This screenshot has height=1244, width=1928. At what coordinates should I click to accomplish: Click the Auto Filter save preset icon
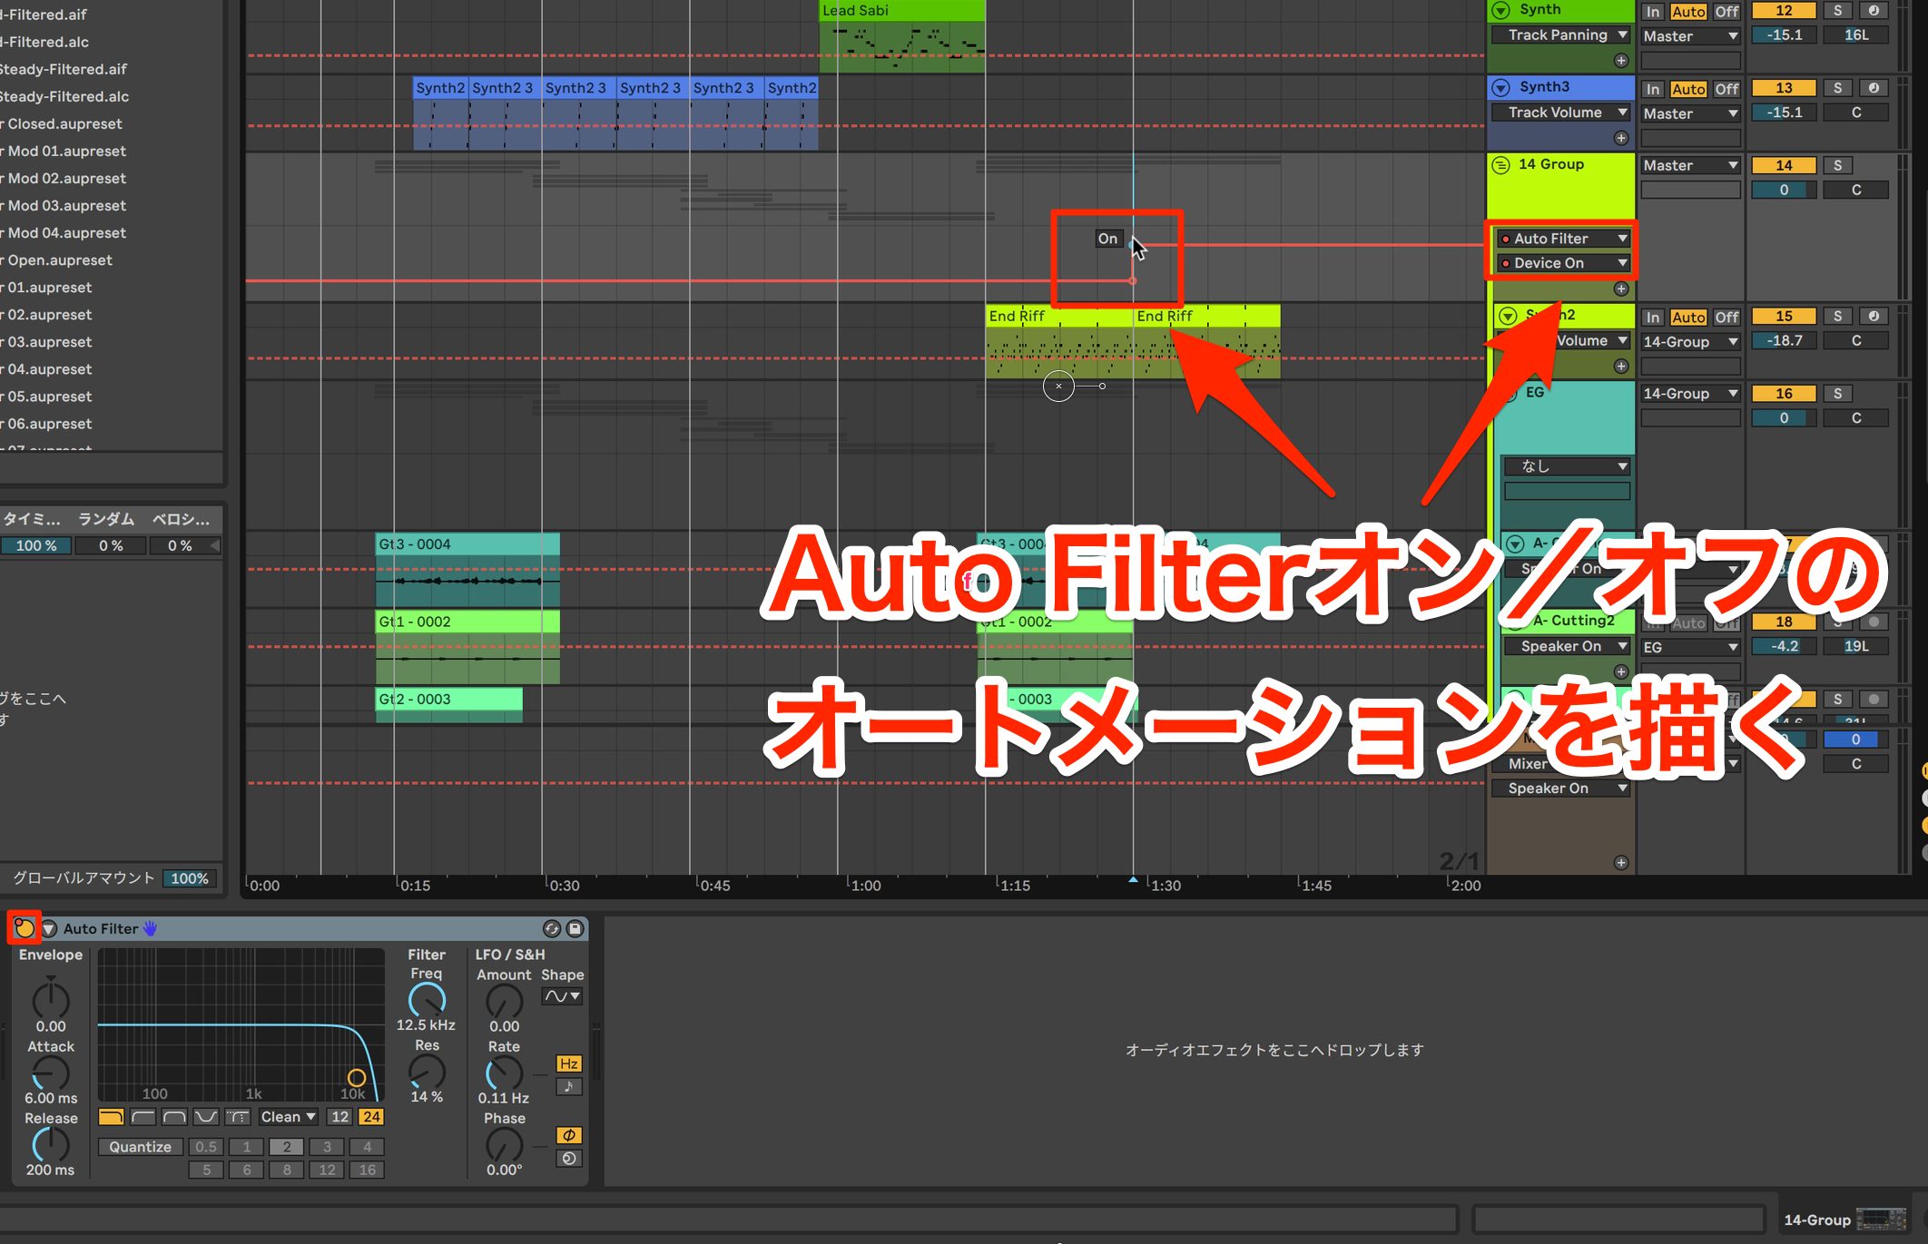pyautogui.click(x=575, y=928)
